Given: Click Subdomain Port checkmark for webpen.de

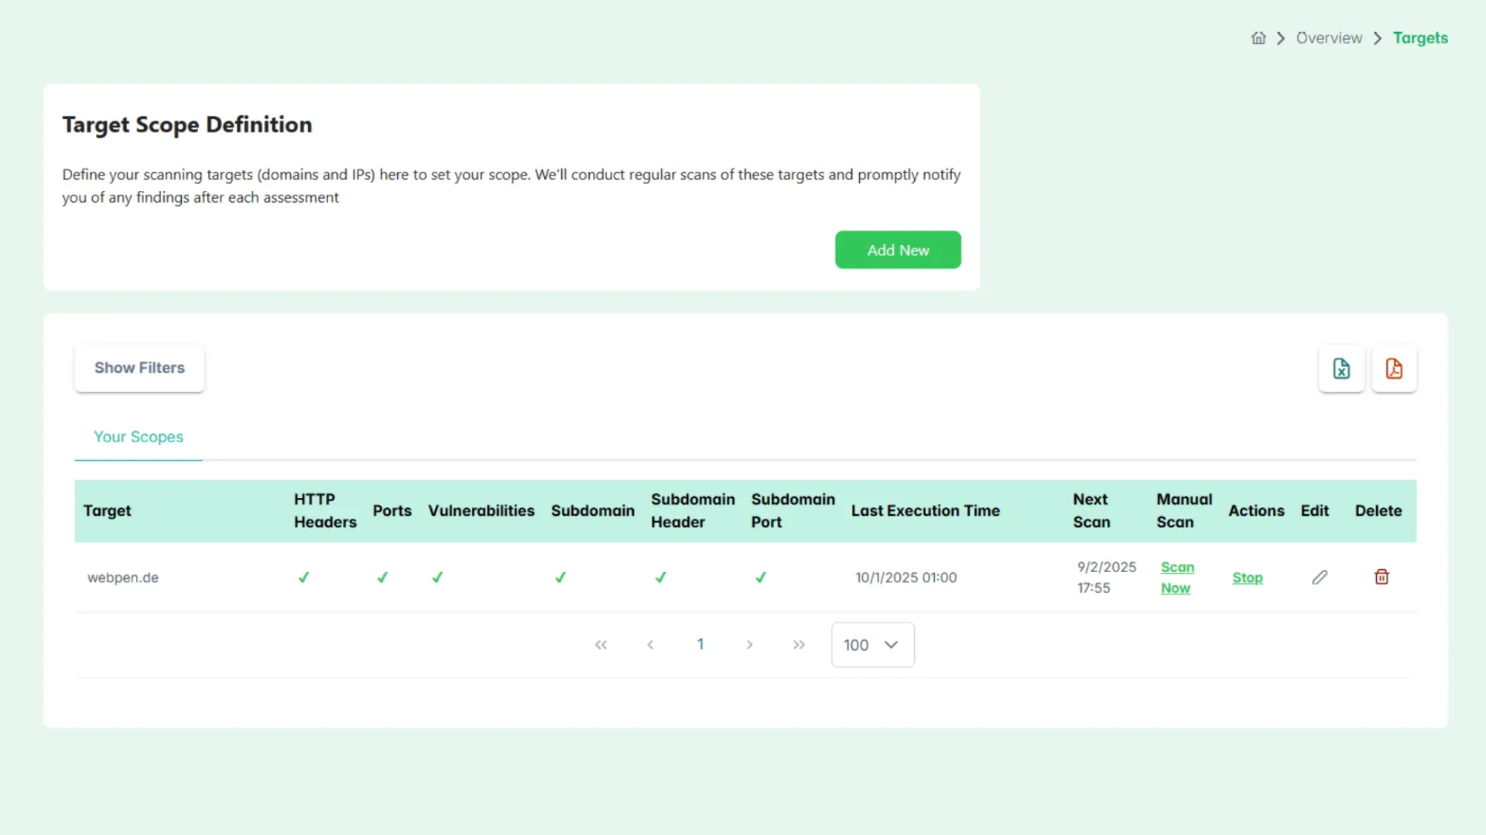Looking at the screenshot, I should [x=761, y=578].
